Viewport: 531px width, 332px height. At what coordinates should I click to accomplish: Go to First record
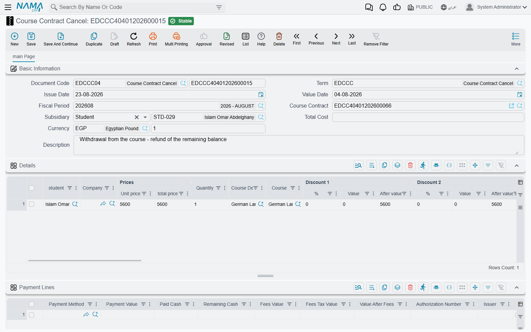click(x=297, y=39)
